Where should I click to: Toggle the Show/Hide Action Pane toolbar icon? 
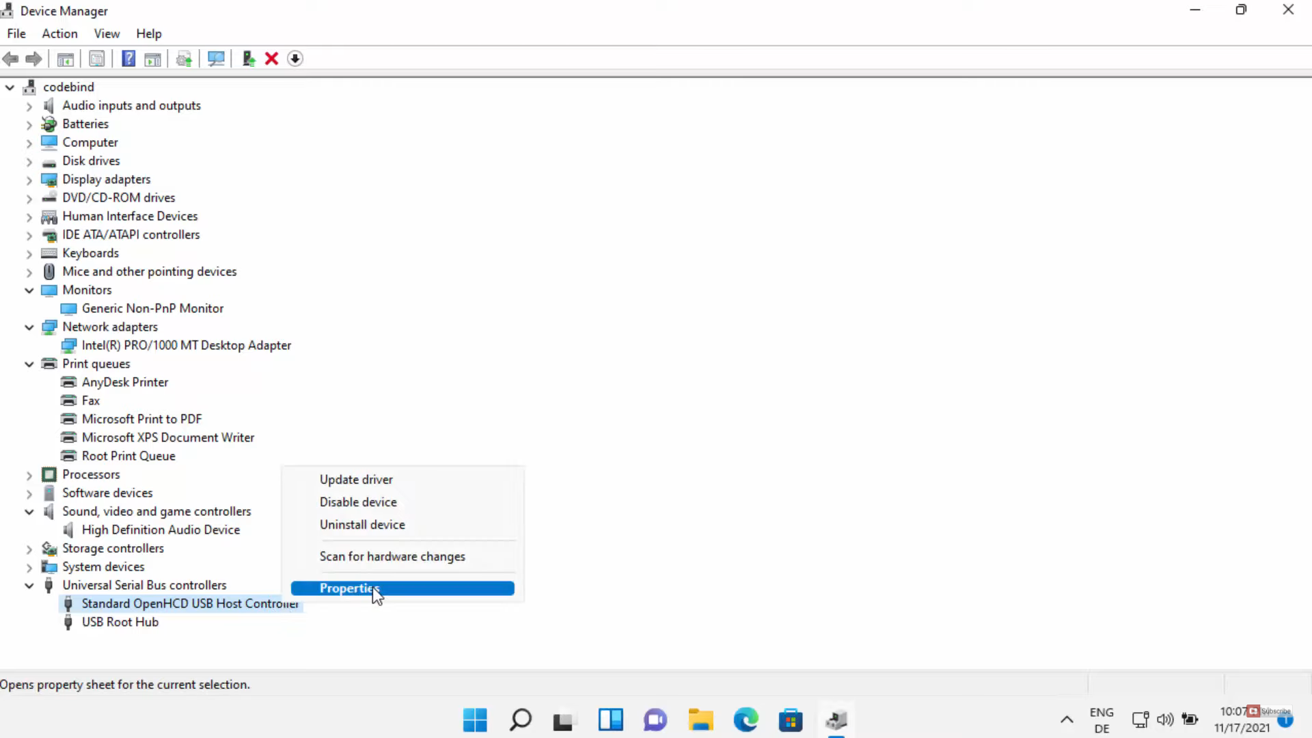click(153, 59)
